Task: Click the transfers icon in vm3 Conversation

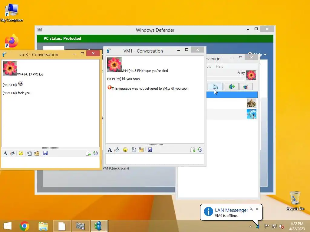Action: pyautogui.click(x=88, y=153)
